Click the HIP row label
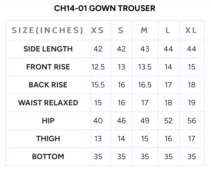 point(48,121)
